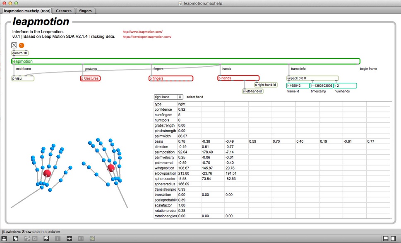Click the document icon in title bar
The height and width of the screenshot is (243, 401).
(x=180, y=3)
